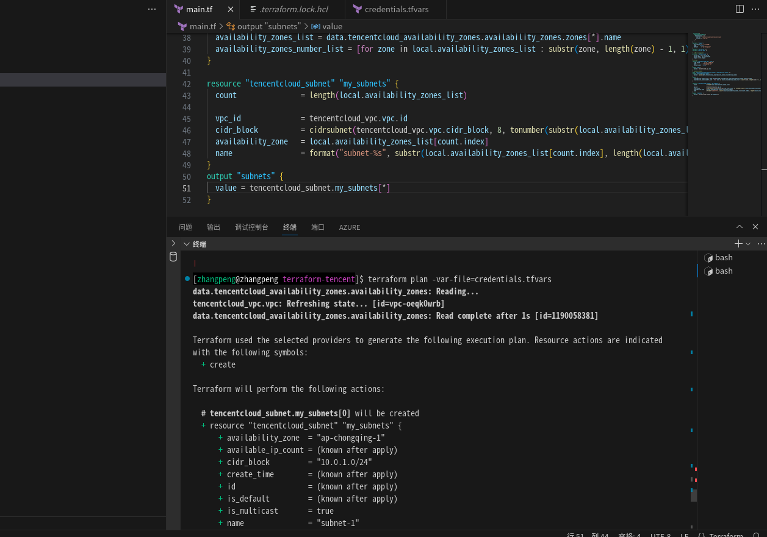Click the database icon left of terminal
Viewport: 767px width, 537px height.
(173, 257)
